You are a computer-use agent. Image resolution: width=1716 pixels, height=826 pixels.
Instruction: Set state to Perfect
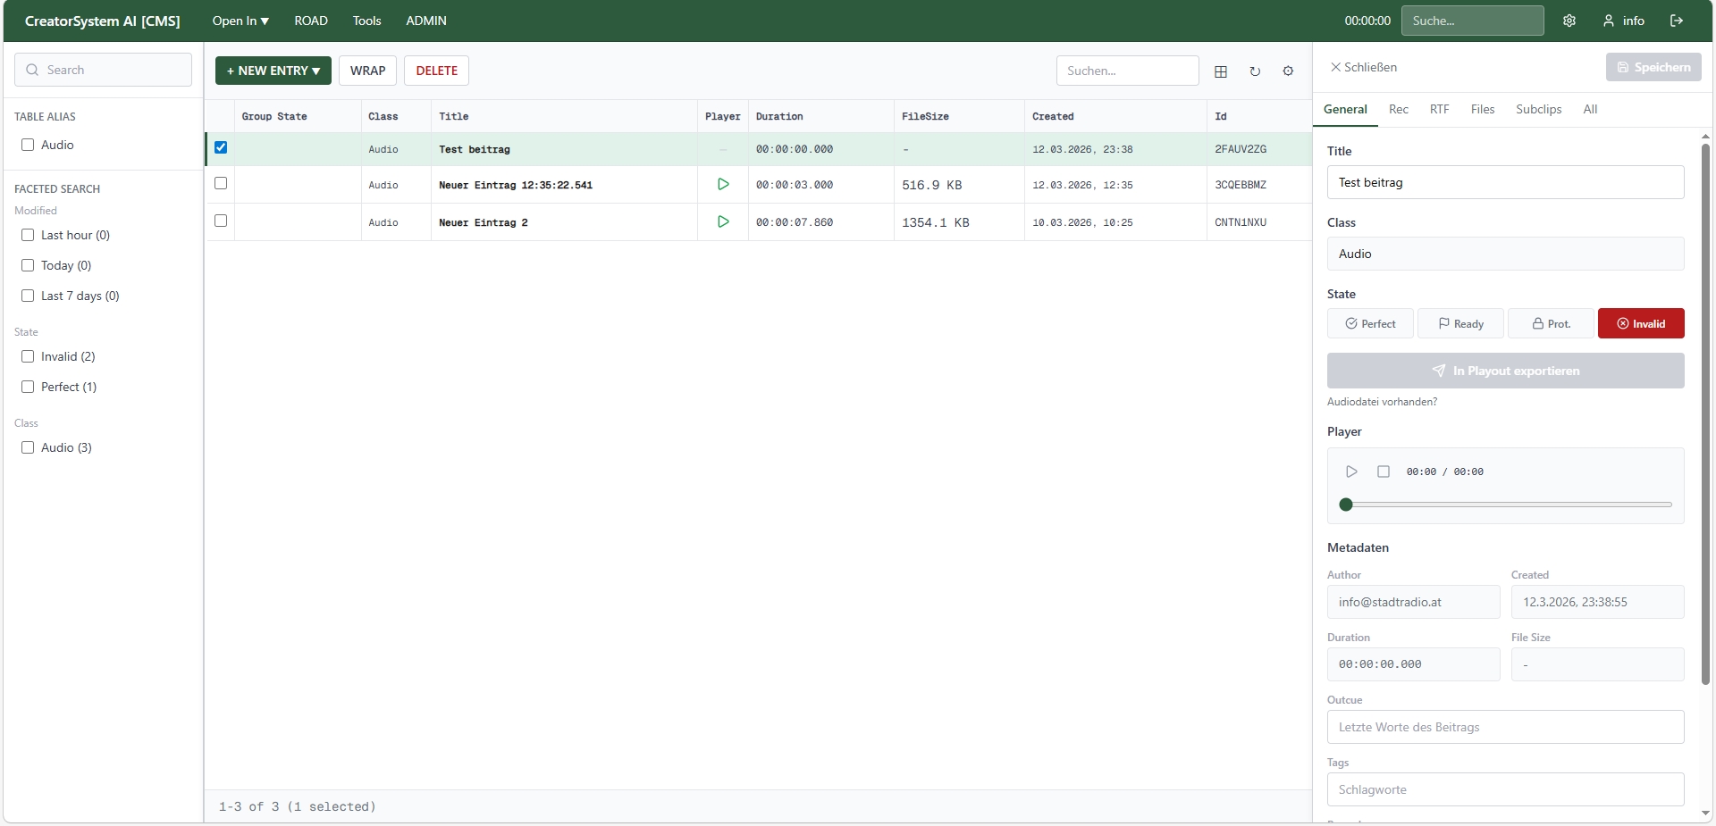pyautogui.click(x=1370, y=323)
